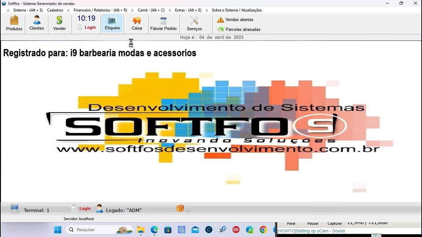Image resolution: width=422 pixels, height=237 pixels.
Task: Open the Windows Start menu
Action: click(x=58, y=229)
